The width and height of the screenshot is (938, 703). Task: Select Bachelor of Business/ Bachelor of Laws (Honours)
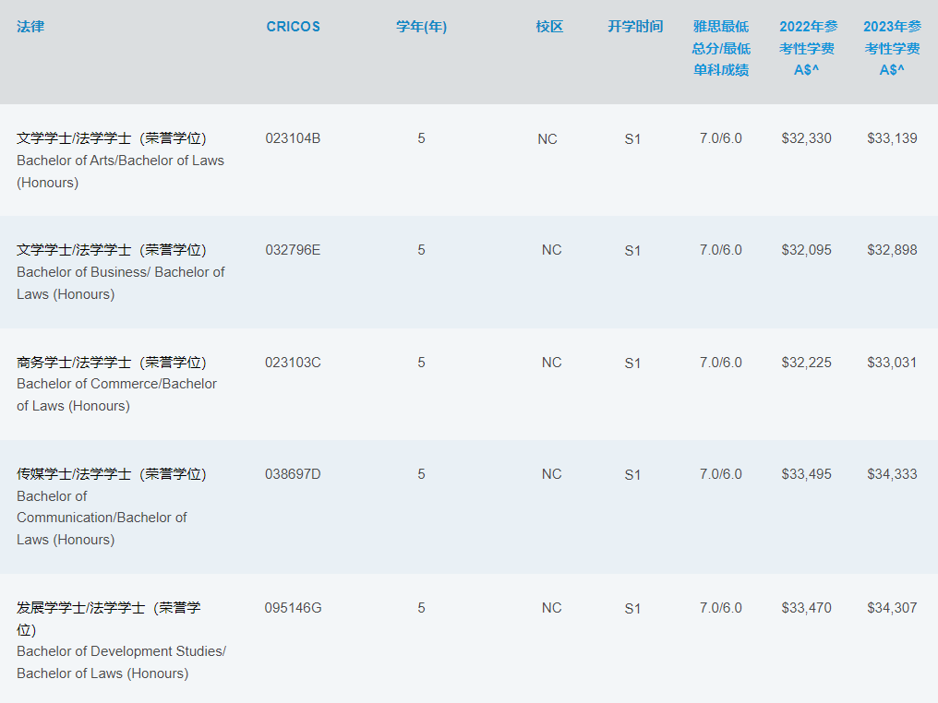click(x=121, y=283)
